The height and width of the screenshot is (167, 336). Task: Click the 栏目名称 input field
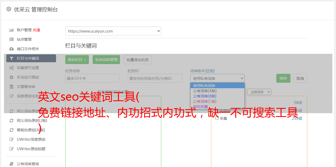(92, 78)
